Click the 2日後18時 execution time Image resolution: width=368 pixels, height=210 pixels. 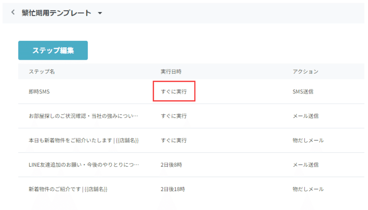[x=173, y=189]
